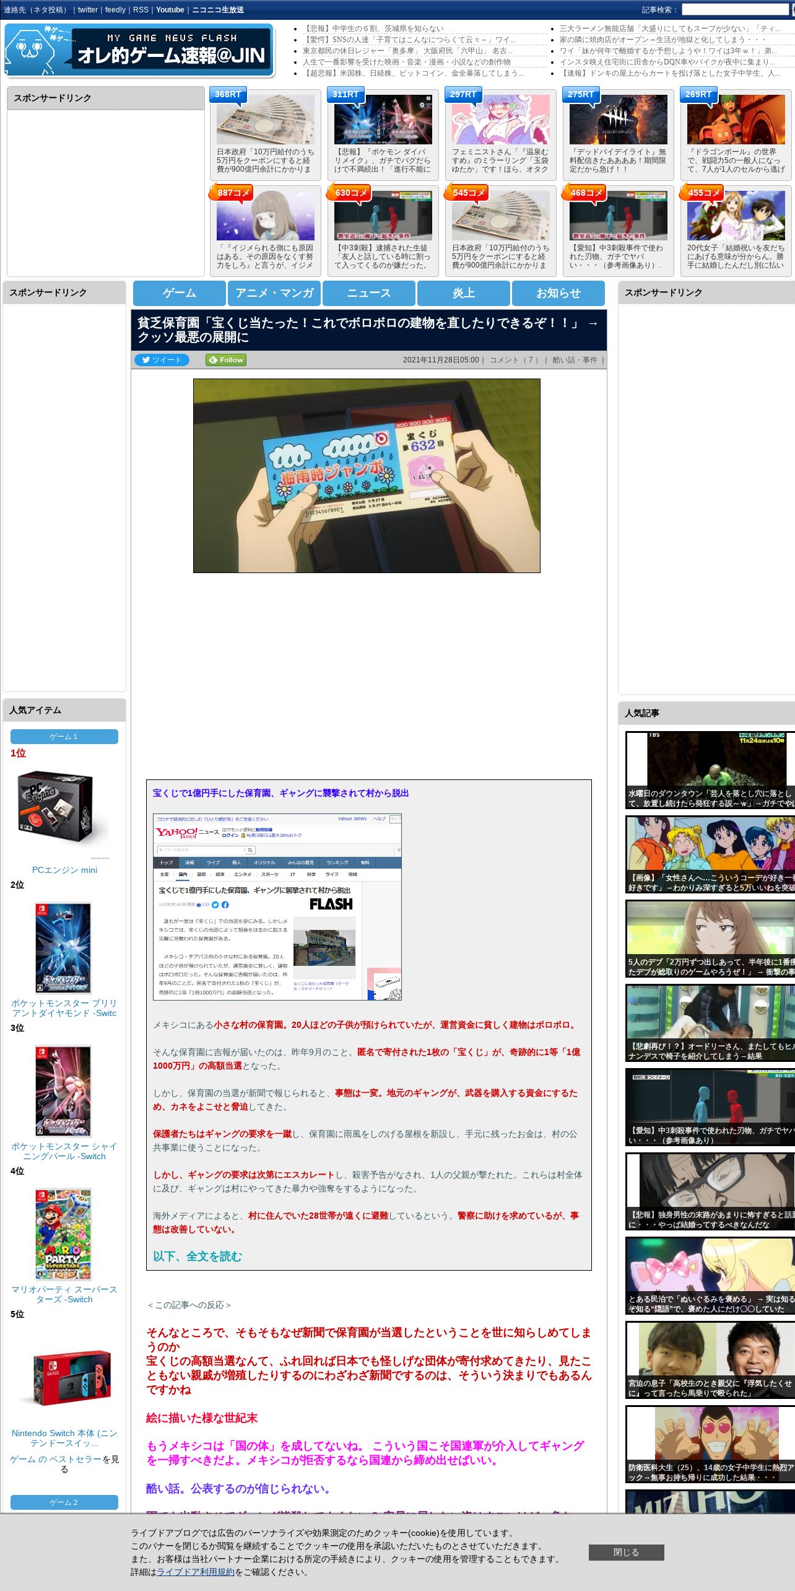Image resolution: width=795 pixels, height=1591 pixels.
Task: Click the オレ的ゲーム速報@JIN site logo
Action: tap(139, 50)
